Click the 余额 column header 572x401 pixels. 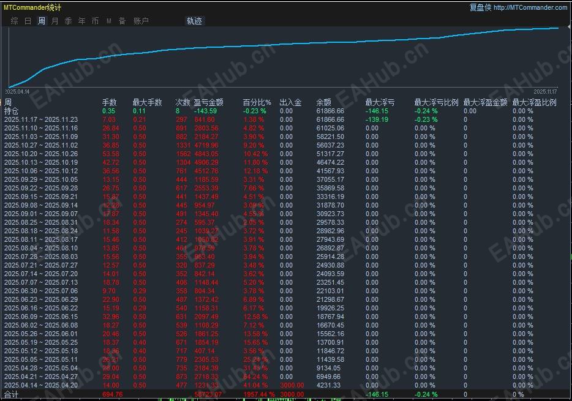coord(323,102)
